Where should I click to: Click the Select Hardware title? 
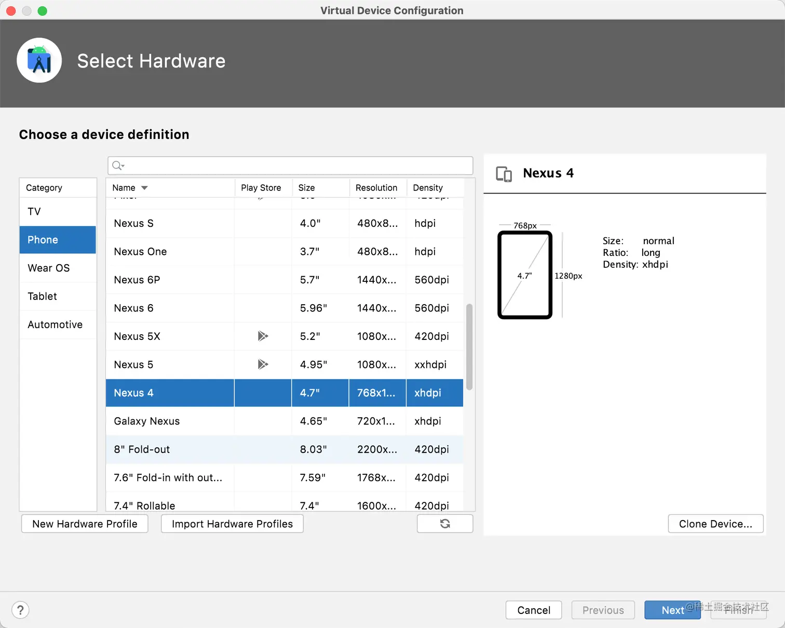click(151, 61)
